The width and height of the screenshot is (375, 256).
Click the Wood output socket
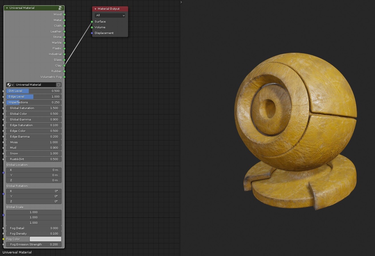point(64,14)
